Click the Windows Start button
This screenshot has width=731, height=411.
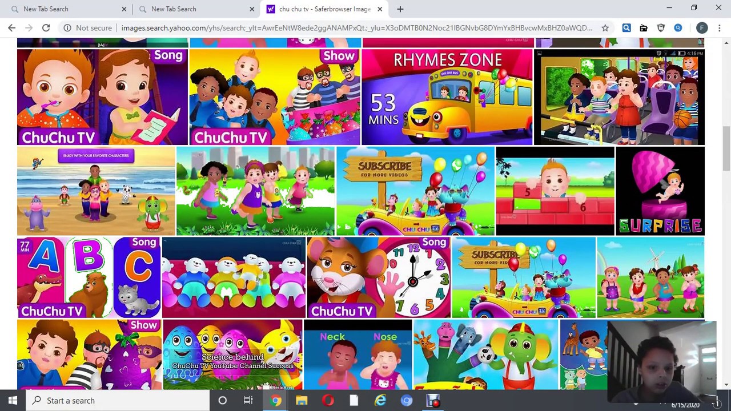click(13, 401)
